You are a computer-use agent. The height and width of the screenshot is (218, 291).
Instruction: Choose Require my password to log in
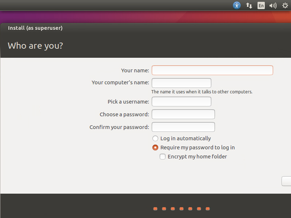155,148
